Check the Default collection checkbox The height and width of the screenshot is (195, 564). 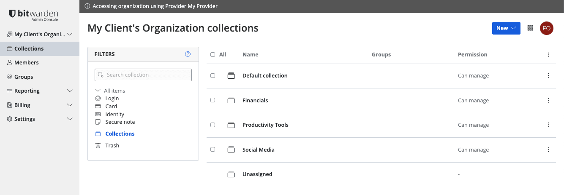pyautogui.click(x=213, y=76)
